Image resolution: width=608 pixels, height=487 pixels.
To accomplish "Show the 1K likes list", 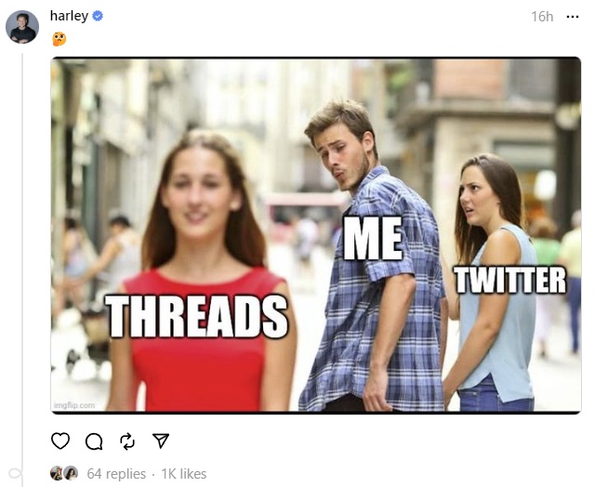I will coord(184,474).
